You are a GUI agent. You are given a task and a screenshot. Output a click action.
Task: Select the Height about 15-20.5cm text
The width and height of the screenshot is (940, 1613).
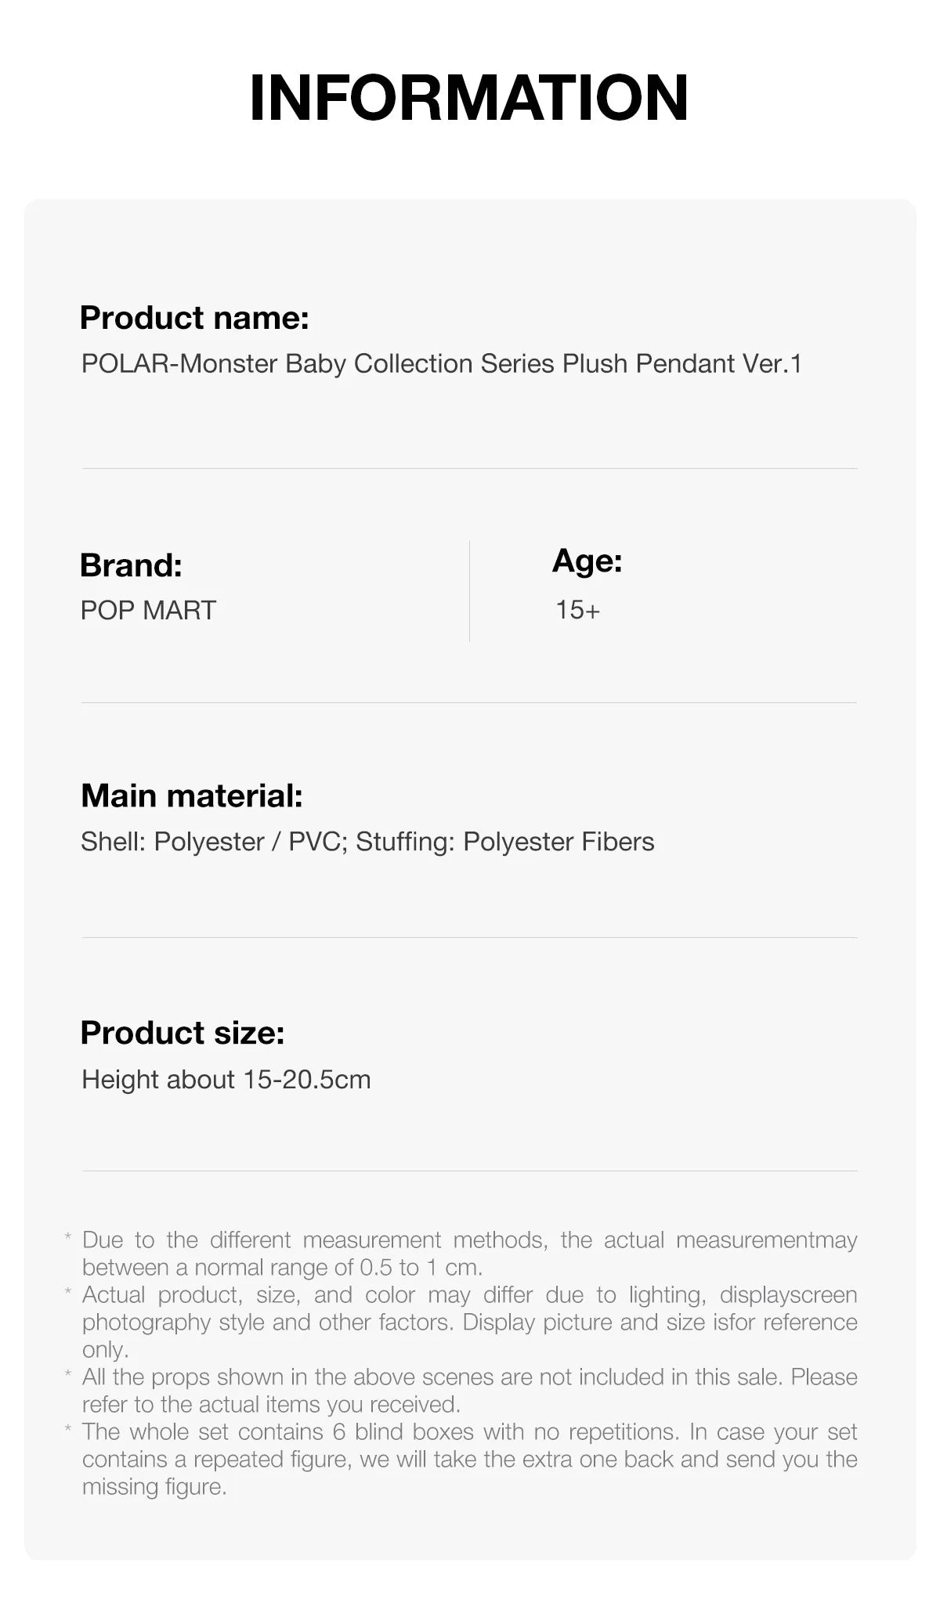226,1080
